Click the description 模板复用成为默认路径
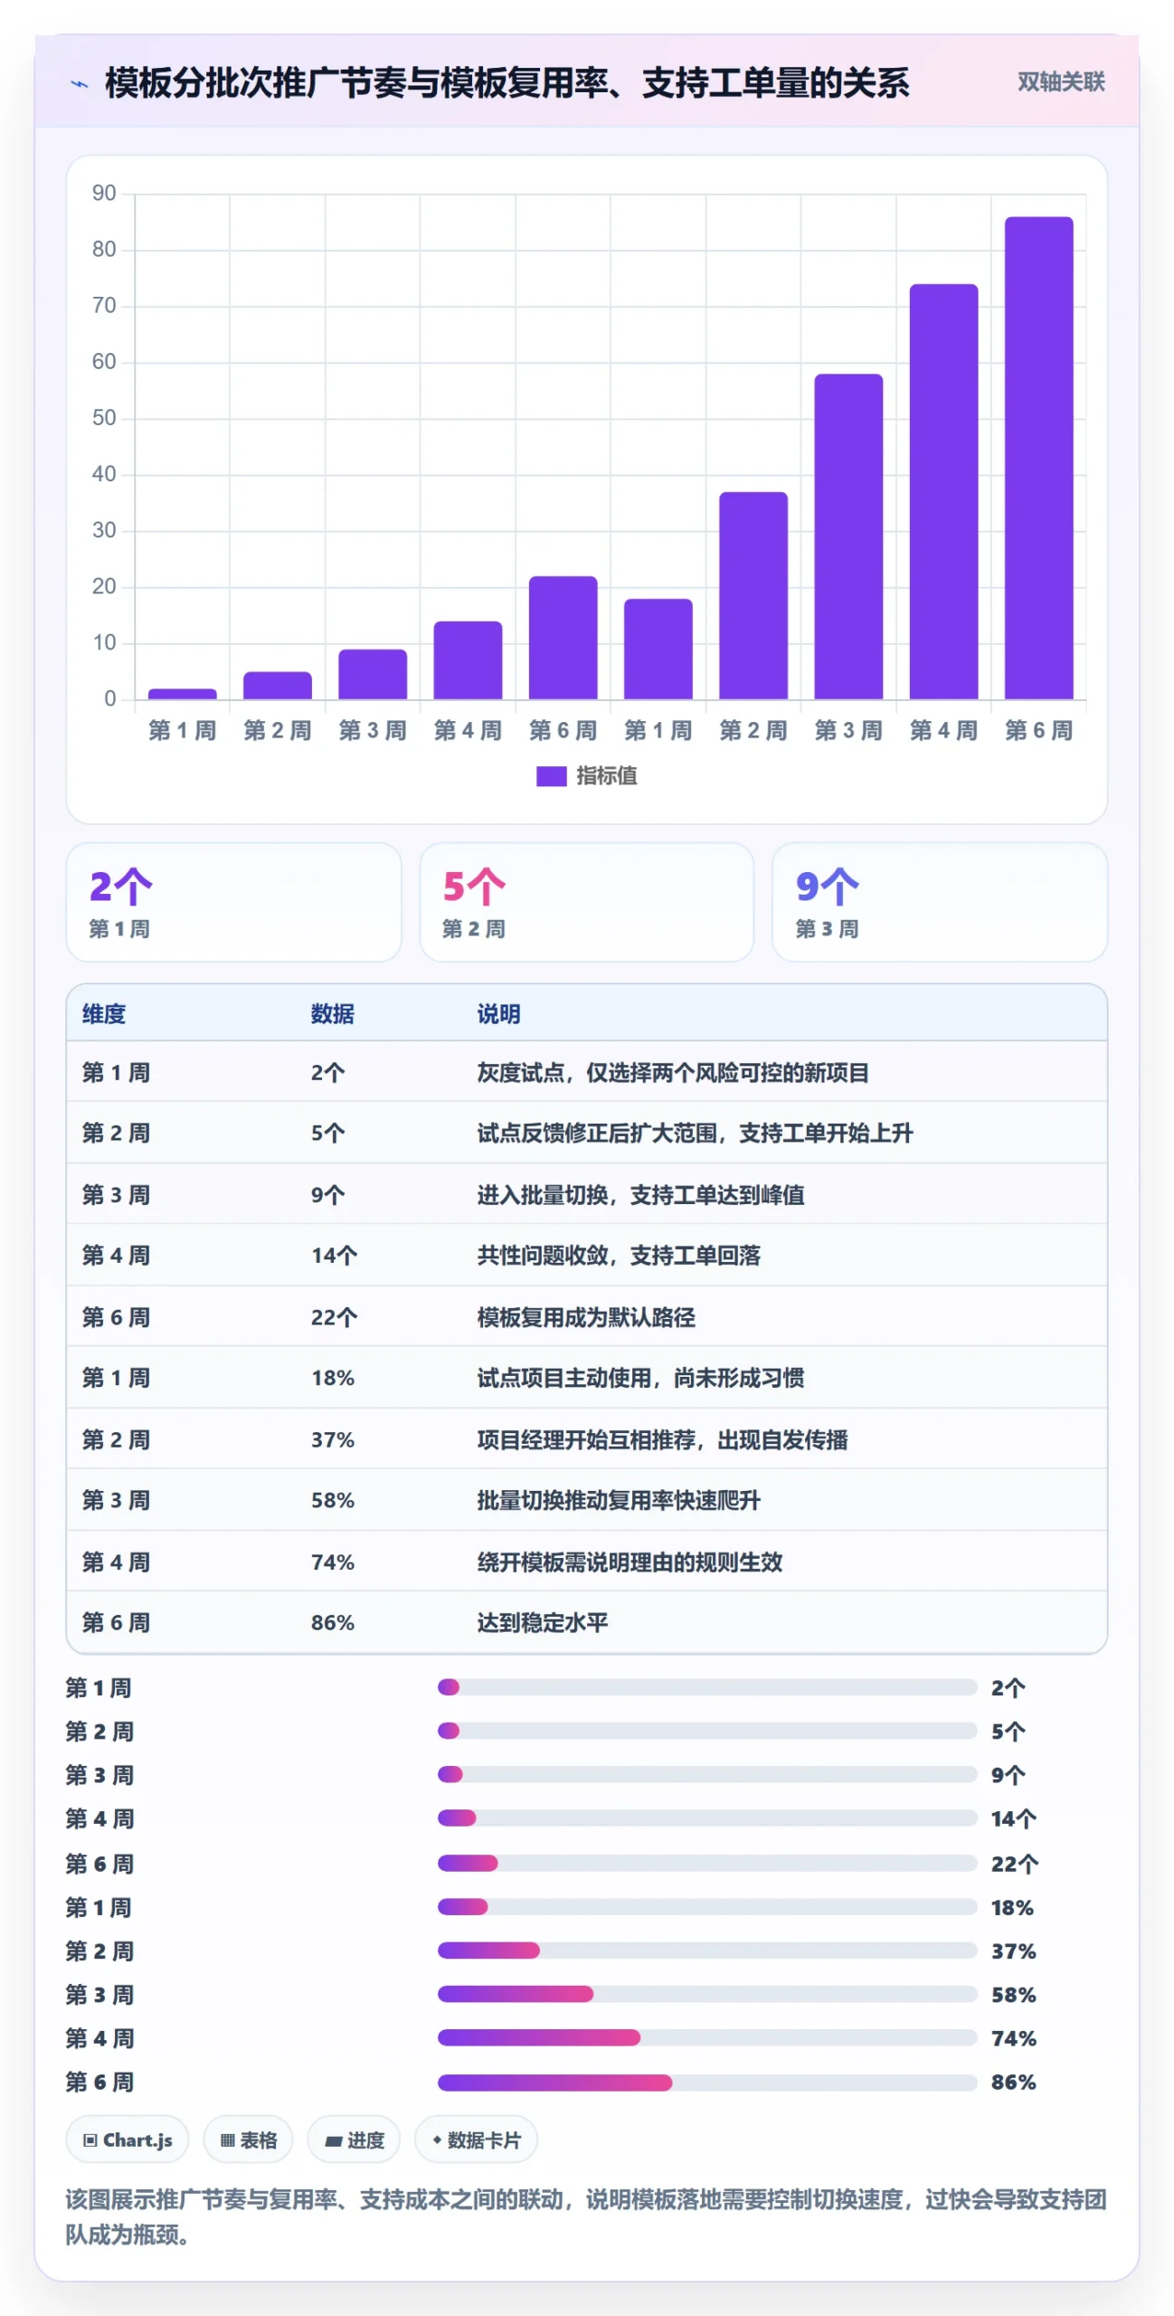The image size is (1174, 2316). (586, 1317)
